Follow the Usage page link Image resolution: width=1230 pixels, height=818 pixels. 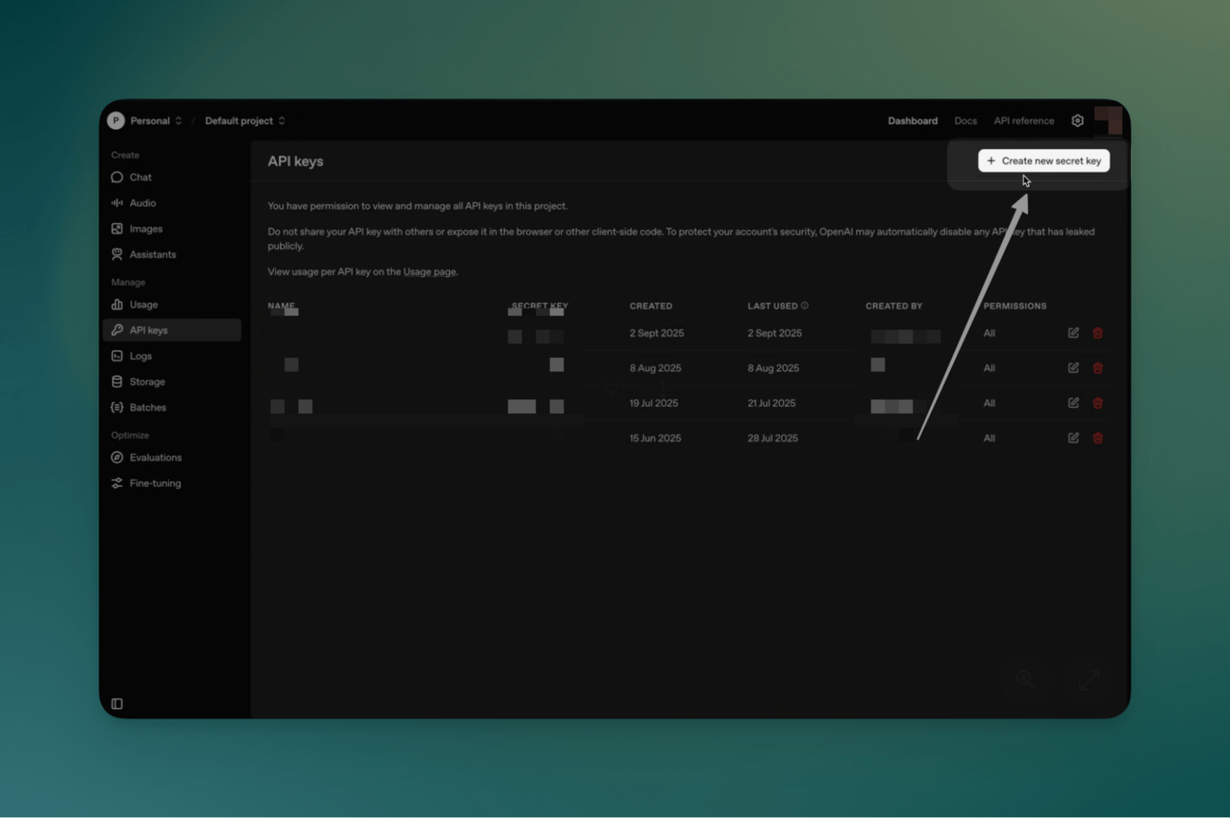(429, 272)
